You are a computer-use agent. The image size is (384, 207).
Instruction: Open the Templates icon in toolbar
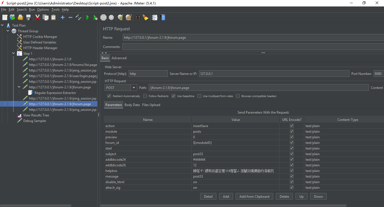tap(12, 17)
